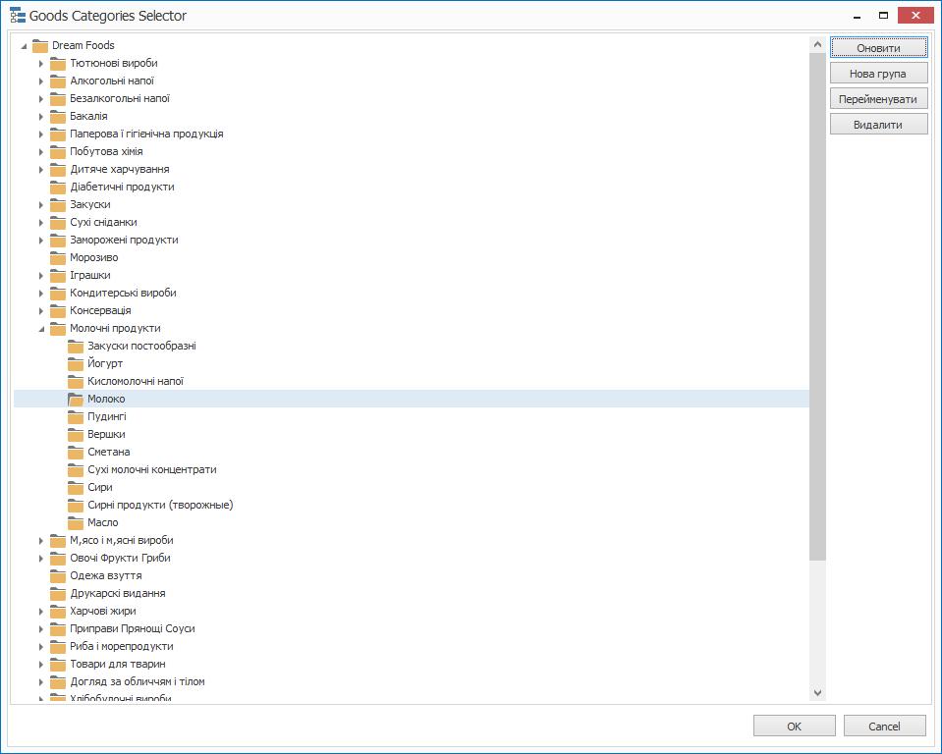Select Кисломолочні напої
The width and height of the screenshot is (942, 754).
click(x=136, y=381)
